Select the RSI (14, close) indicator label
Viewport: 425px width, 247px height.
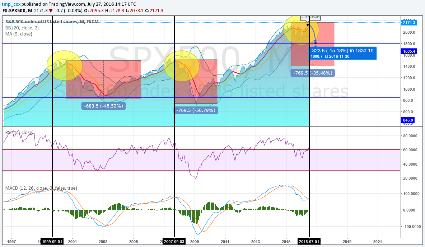(x=19, y=132)
